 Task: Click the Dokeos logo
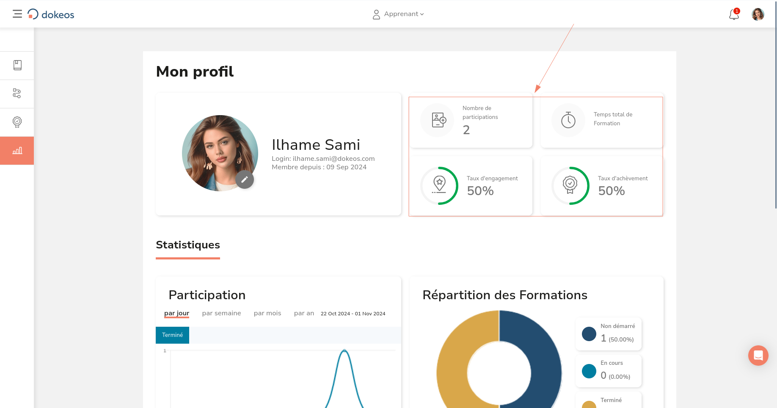(x=51, y=14)
